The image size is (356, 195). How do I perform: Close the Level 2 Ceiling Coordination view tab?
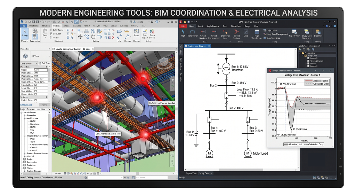coord(92,49)
